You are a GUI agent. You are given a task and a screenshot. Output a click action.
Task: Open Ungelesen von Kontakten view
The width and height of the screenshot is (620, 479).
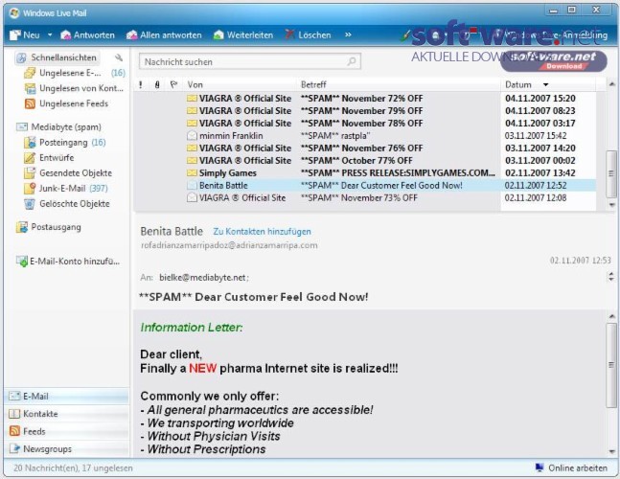74,88
